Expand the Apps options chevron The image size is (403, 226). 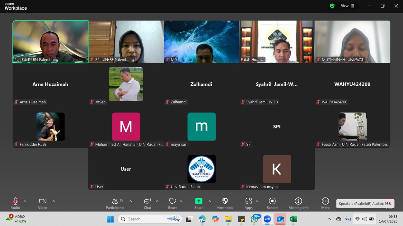click(x=257, y=201)
